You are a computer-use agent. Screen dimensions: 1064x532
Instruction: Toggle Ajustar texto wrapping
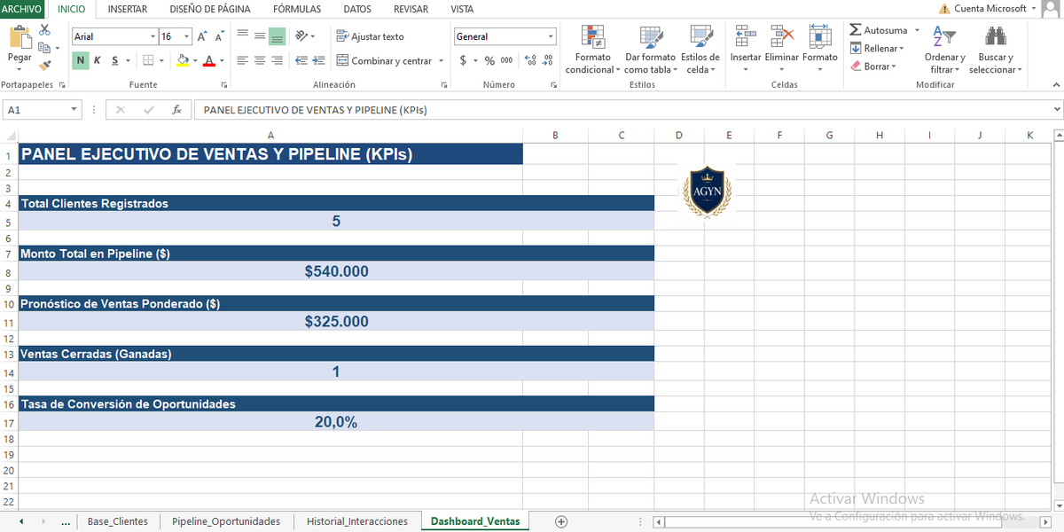[371, 36]
